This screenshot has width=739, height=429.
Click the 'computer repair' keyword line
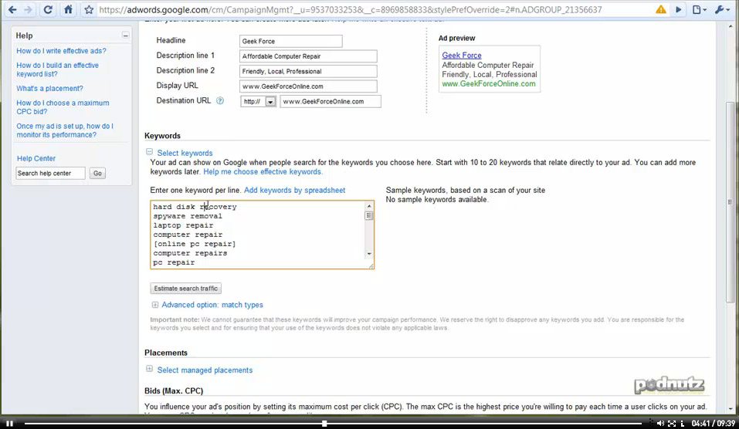(188, 235)
